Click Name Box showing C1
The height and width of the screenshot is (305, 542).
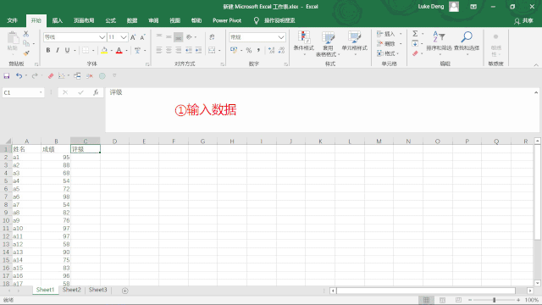coord(23,92)
